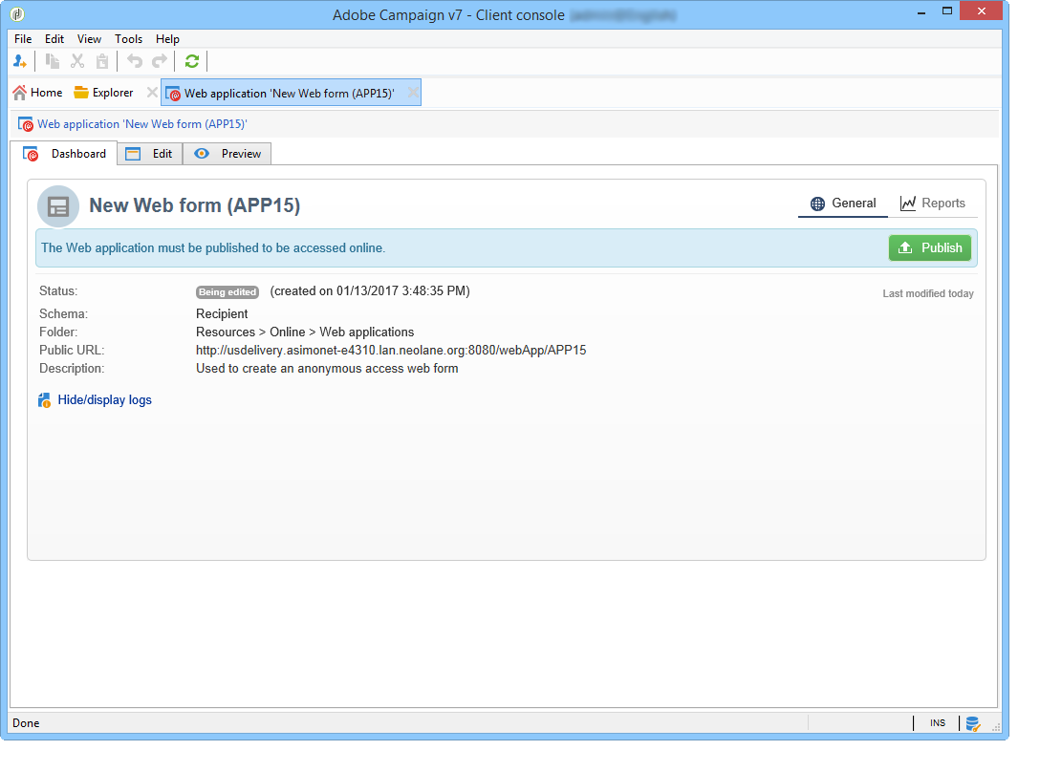Switch to the Edit tab
The height and width of the screenshot is (772, 1040).
point(150,154)
